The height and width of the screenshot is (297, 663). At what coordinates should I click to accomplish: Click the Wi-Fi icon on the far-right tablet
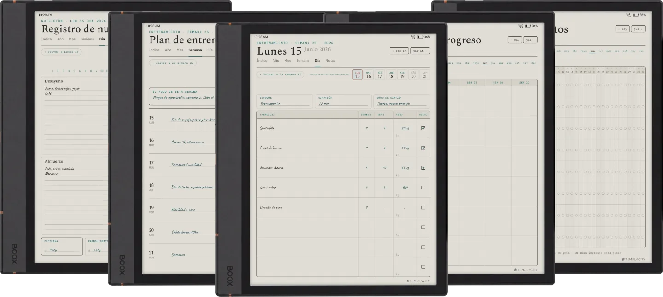tap(628, 15)
